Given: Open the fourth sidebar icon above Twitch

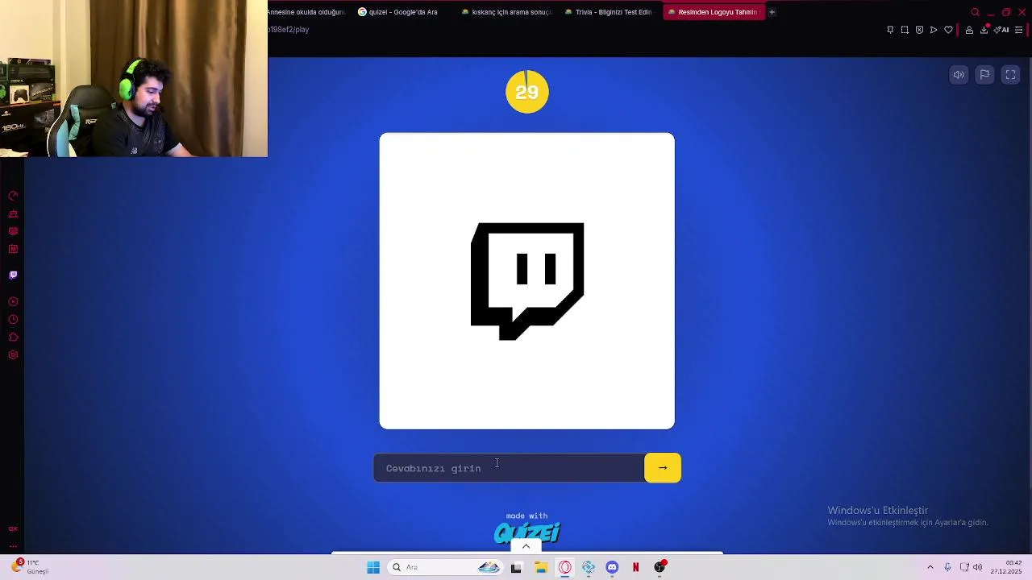Looking at the screenshot, I should pos(13,249).
